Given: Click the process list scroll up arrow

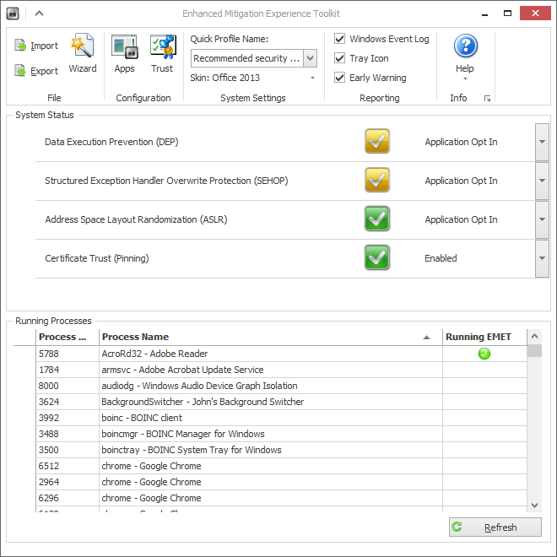Looking at the screenshot, I should pos(534,336).
